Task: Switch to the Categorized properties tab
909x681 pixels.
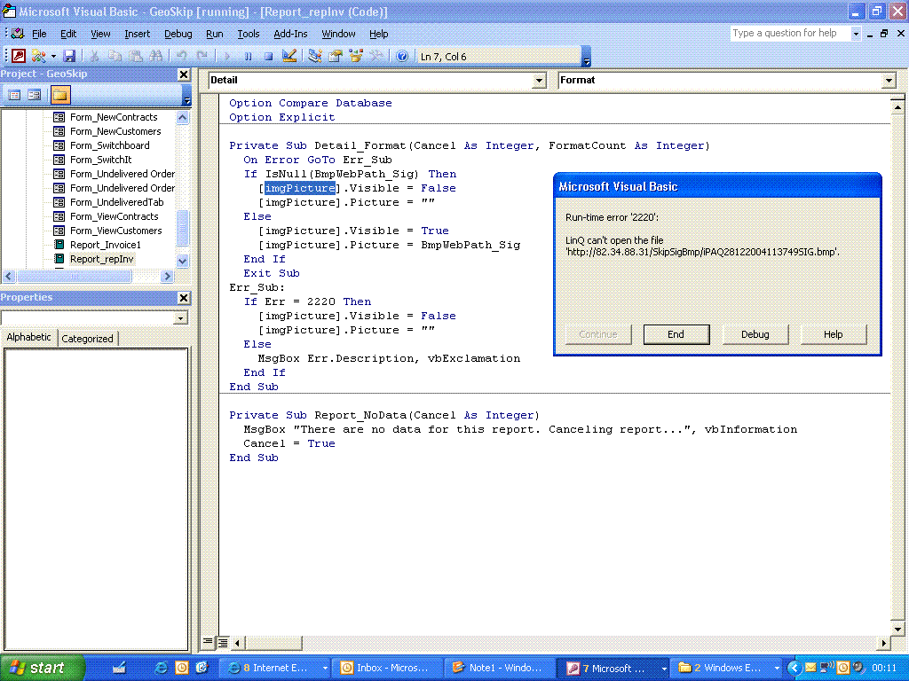Action: pyautogui.click(x=88, y=339)
